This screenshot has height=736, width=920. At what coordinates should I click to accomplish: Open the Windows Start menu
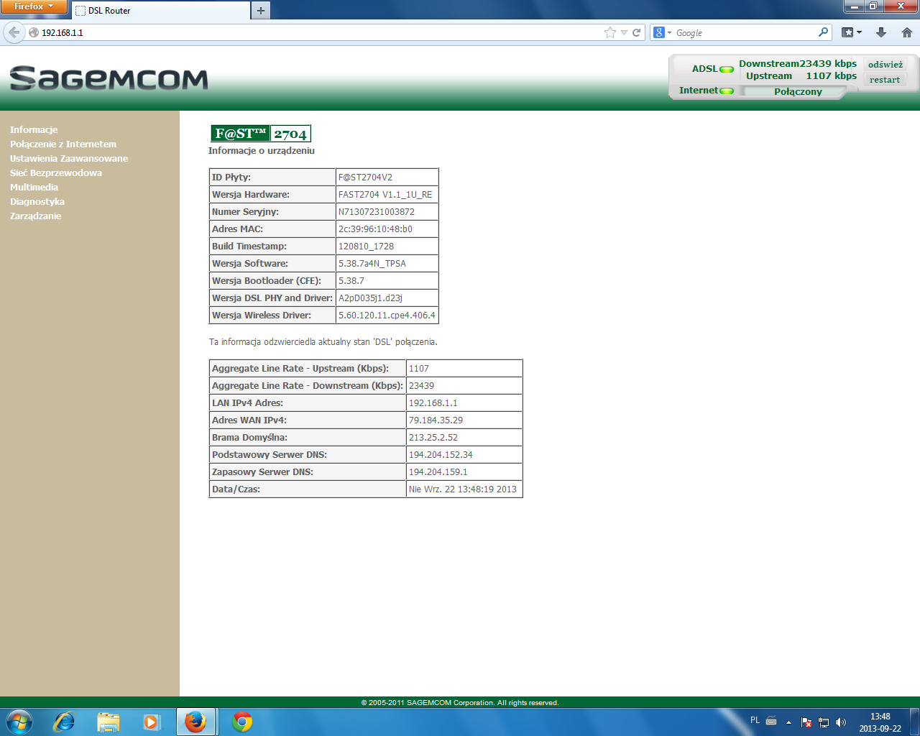tap(19, 722)
